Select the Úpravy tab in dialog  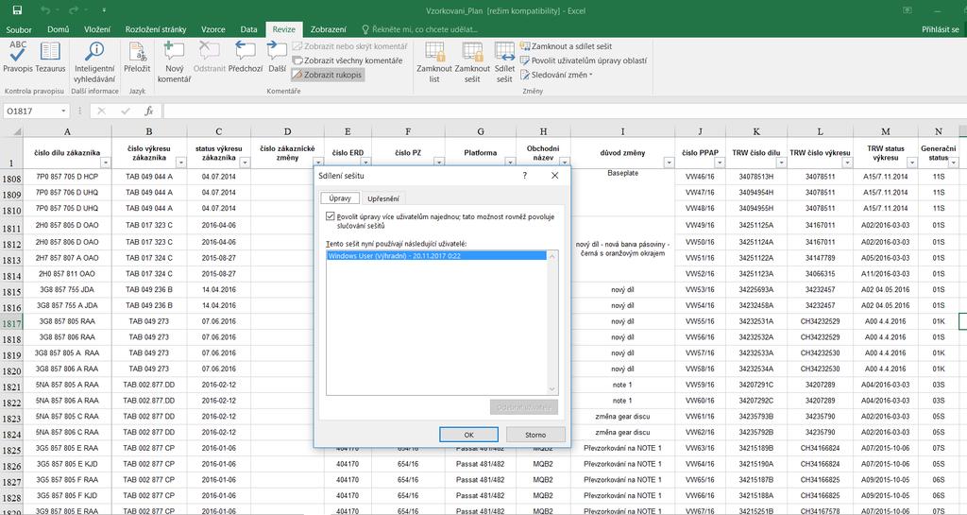(x=340, y=198)
